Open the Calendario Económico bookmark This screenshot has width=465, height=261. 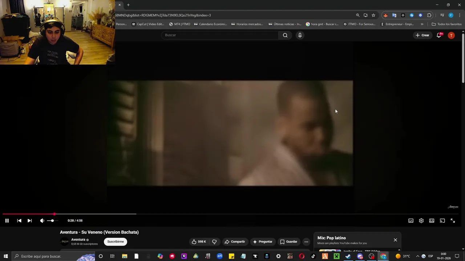pos(210,24)
